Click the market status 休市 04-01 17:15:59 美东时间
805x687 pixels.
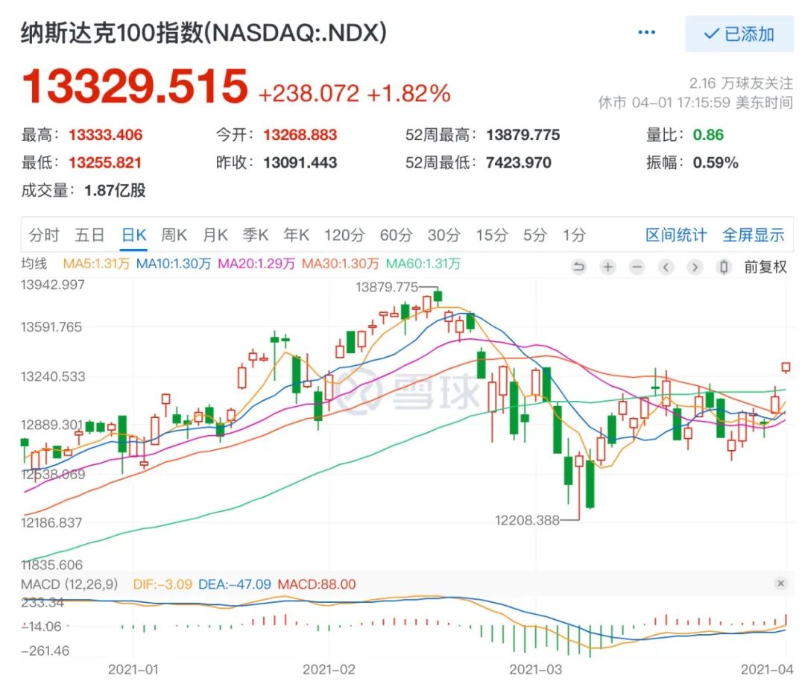pyautogui.click(x=695, y=103)
